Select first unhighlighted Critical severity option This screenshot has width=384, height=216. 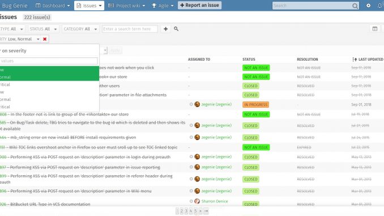pyautogui.click(x=49, y=84)
